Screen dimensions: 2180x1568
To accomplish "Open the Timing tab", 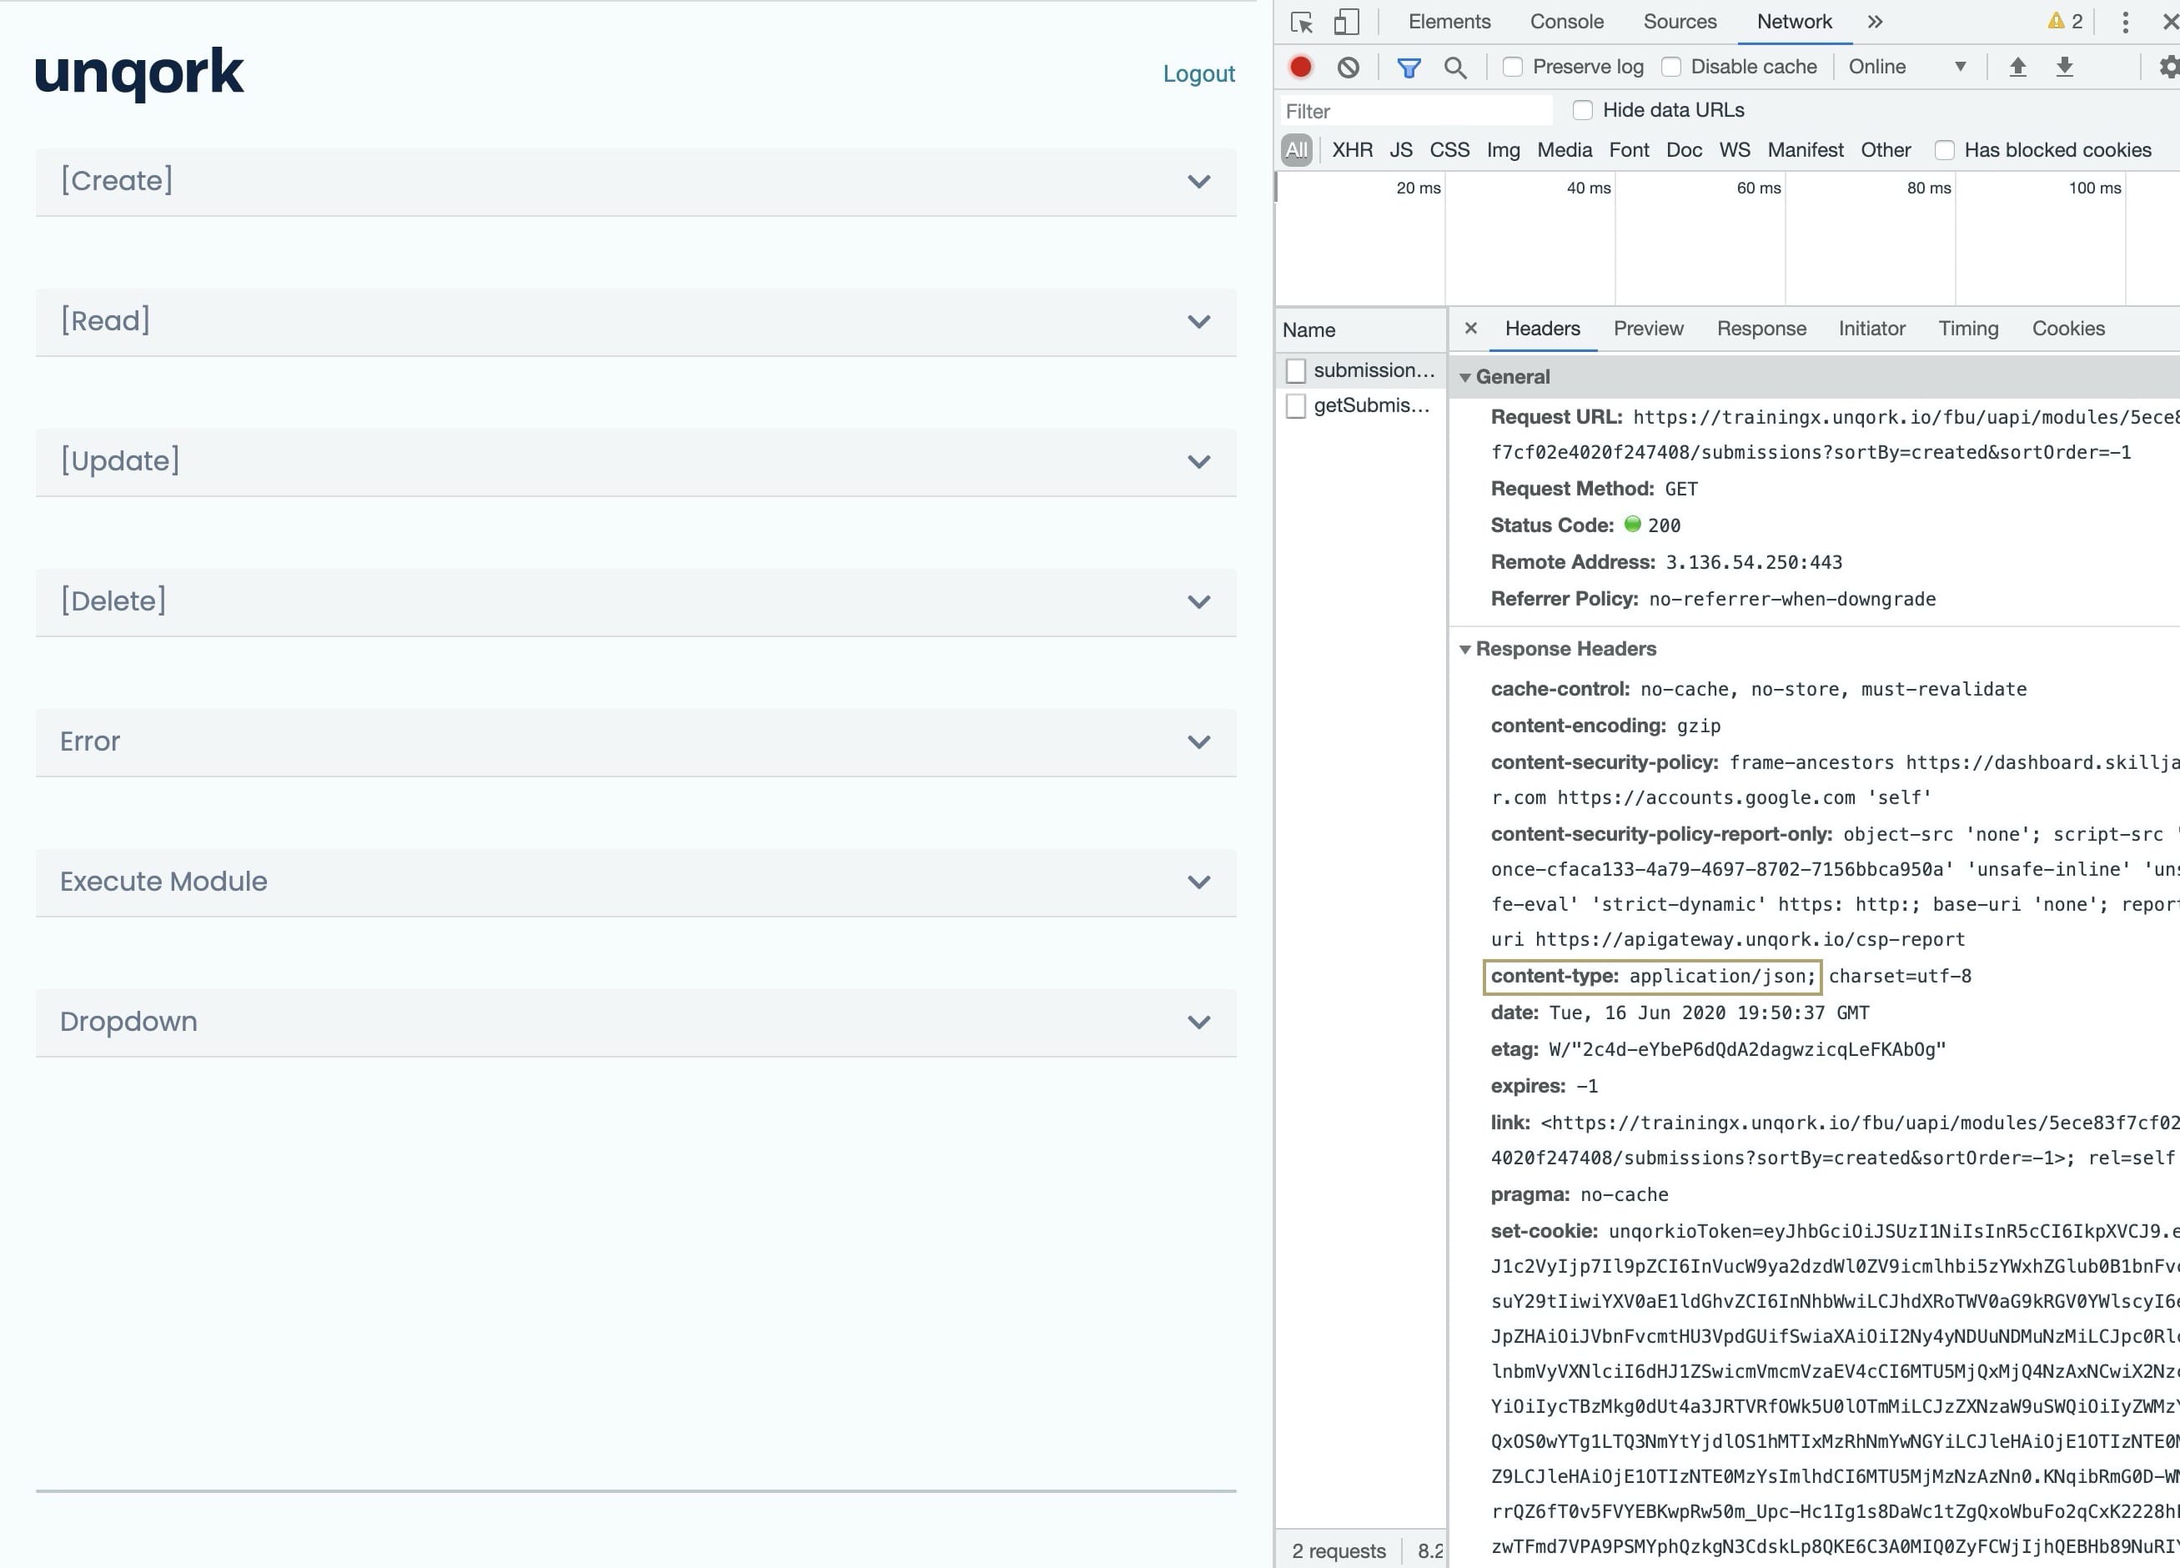I will 1967,329.
